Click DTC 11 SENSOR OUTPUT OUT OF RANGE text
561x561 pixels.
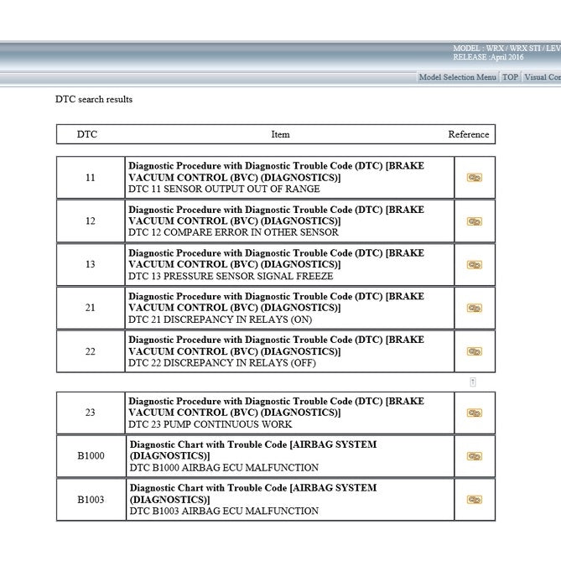[224, 190]
